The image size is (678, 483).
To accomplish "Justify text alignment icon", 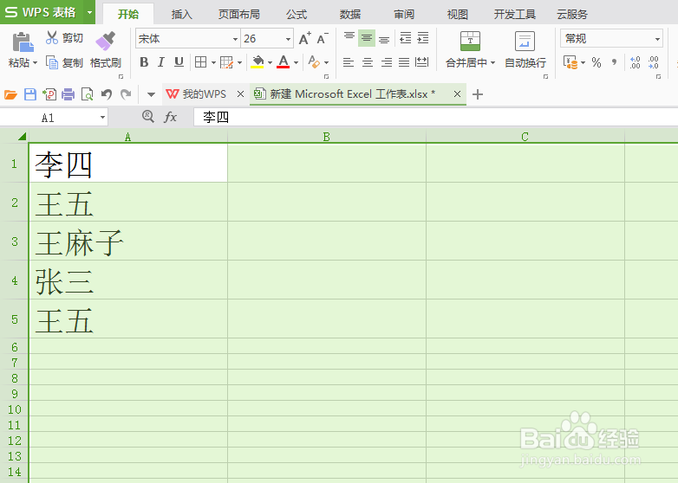I will (x=404, y=62).
